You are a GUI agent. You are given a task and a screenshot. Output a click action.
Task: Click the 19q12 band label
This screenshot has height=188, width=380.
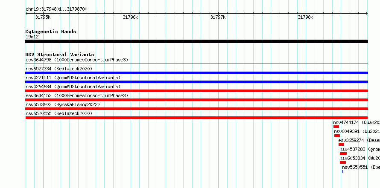(x=32, y=37)
